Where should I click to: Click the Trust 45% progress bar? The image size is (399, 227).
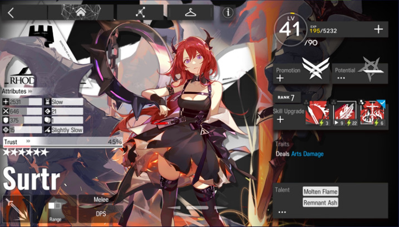(63, 142)
